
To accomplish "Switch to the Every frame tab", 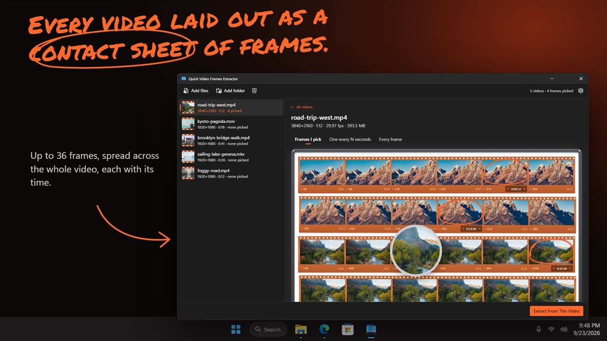I will [x=390, y=139].
